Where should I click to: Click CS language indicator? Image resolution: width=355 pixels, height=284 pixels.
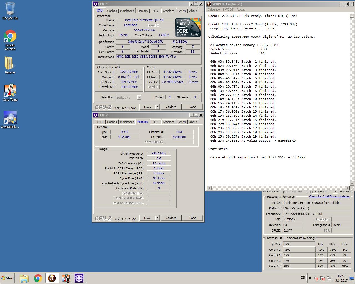pyautogui.click(x=303, y=278)
